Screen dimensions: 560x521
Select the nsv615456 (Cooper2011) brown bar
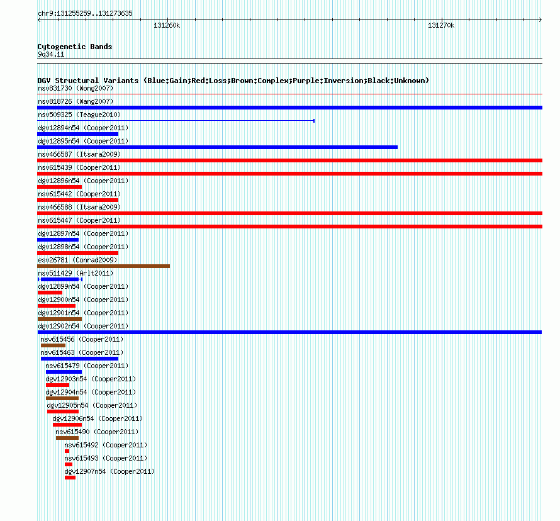53,345
